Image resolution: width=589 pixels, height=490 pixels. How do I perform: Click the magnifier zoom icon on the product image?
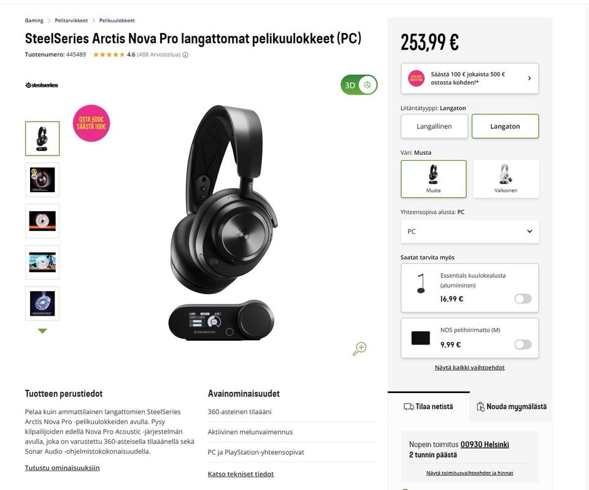pos(360,349)
